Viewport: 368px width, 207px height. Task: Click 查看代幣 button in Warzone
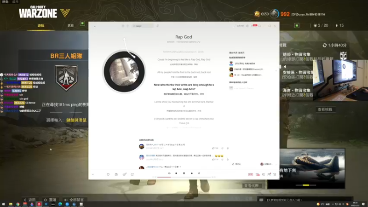point(251,186)
